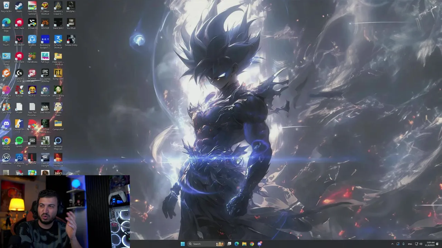This screenshot has height=248, width=442.
Task: Open Google Chrome from the taskbar
Action: [252, 244]
